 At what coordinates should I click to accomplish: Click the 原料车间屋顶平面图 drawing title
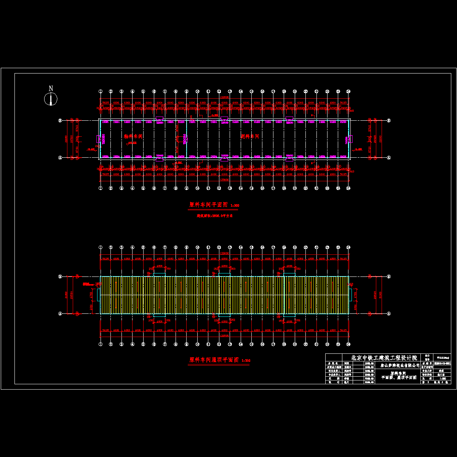coord(214,360)
